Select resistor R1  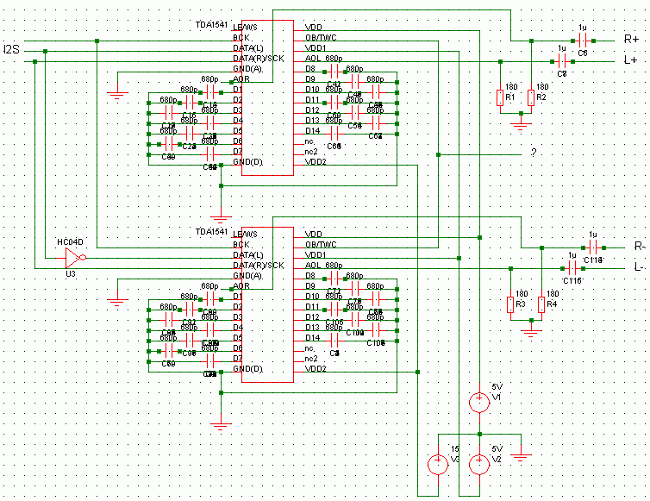[x=500, y=97]
